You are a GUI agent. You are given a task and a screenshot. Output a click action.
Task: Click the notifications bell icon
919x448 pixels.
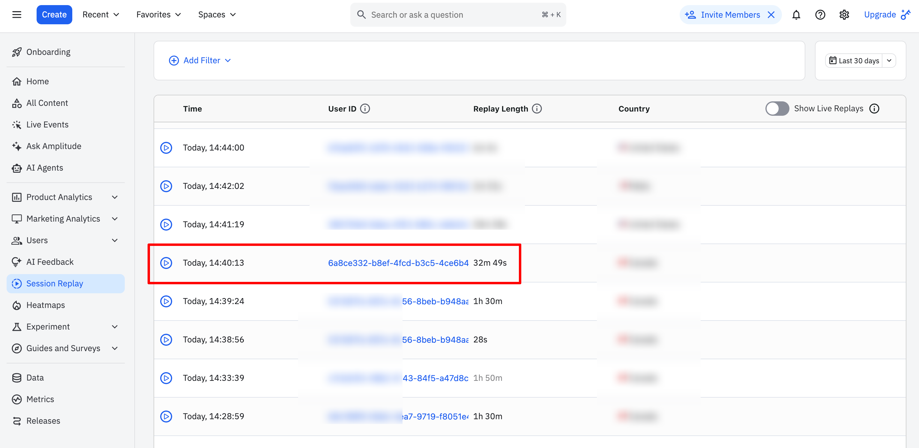[796, 15]
